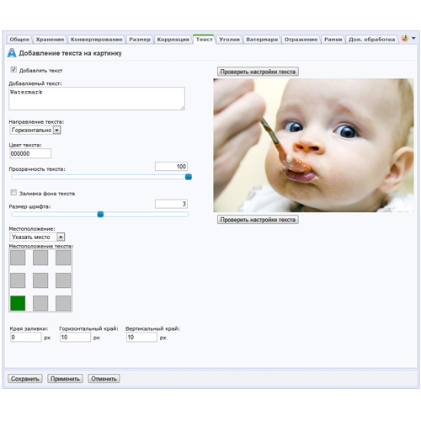Open the Направление текста dropdown
The width and height of the screenshot is (421, 421).
click(x=35, y=130)
